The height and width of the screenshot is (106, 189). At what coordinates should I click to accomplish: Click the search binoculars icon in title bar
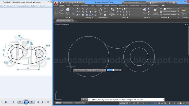click(148, 3)
